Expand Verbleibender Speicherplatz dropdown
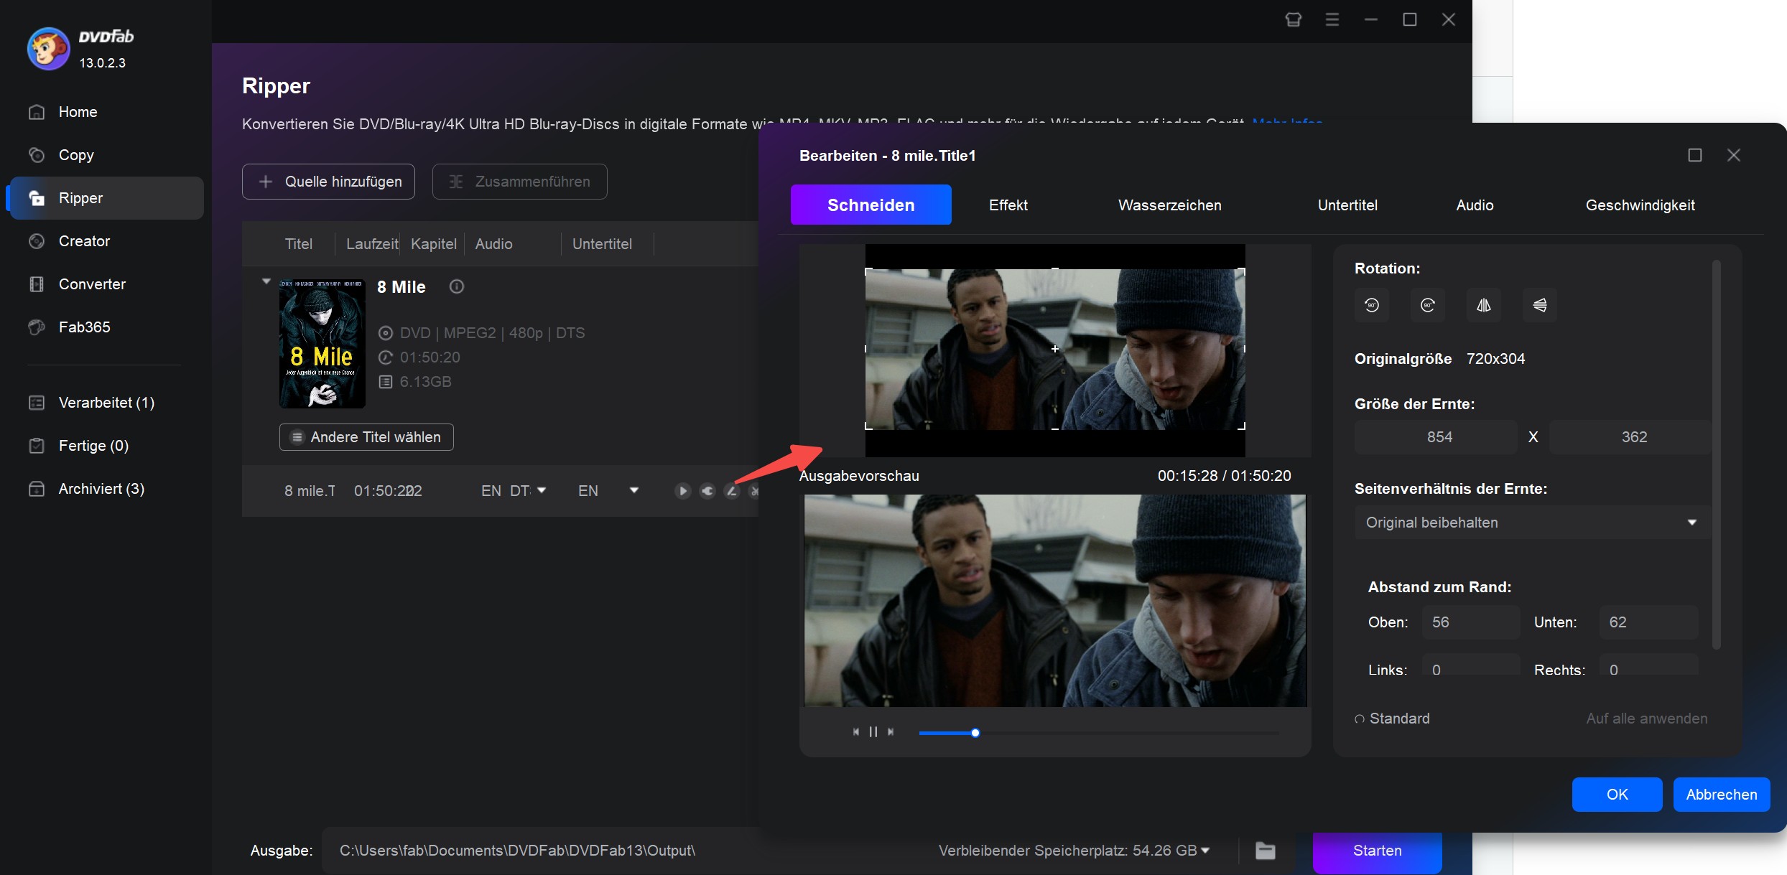The width and height of the screenshot is (1787, 875). coord(1206,851)
